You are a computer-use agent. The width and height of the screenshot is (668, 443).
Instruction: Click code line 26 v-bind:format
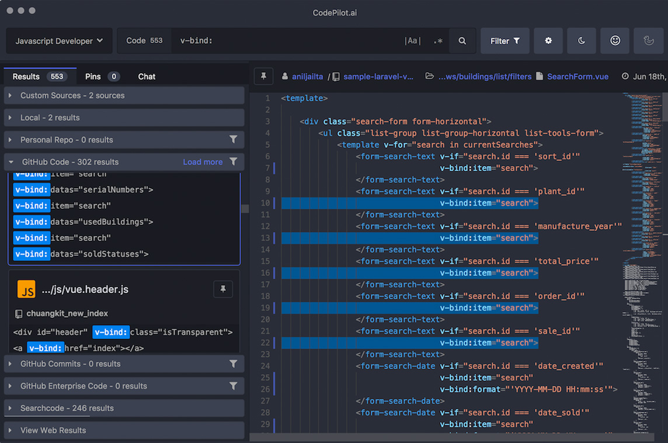click(x=528, y=389)
